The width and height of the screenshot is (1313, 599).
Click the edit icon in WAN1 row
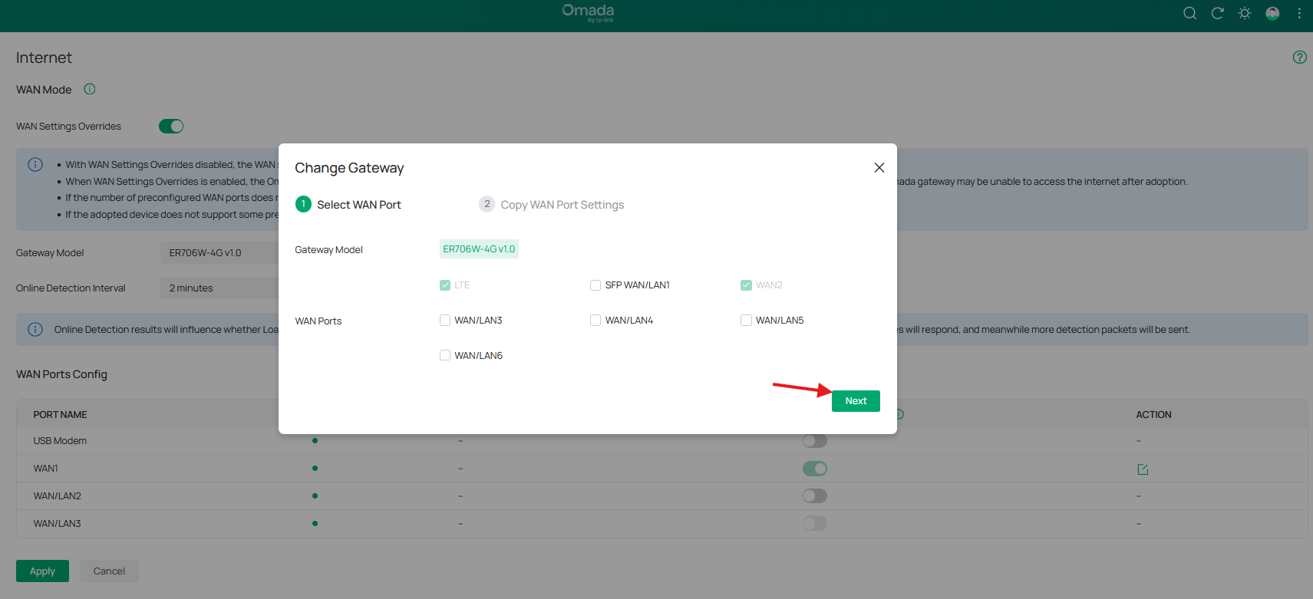(x=1143, y=469)
